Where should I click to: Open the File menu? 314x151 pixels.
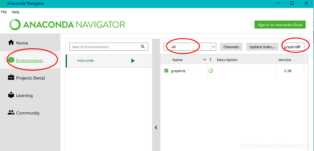click(4, 12)
